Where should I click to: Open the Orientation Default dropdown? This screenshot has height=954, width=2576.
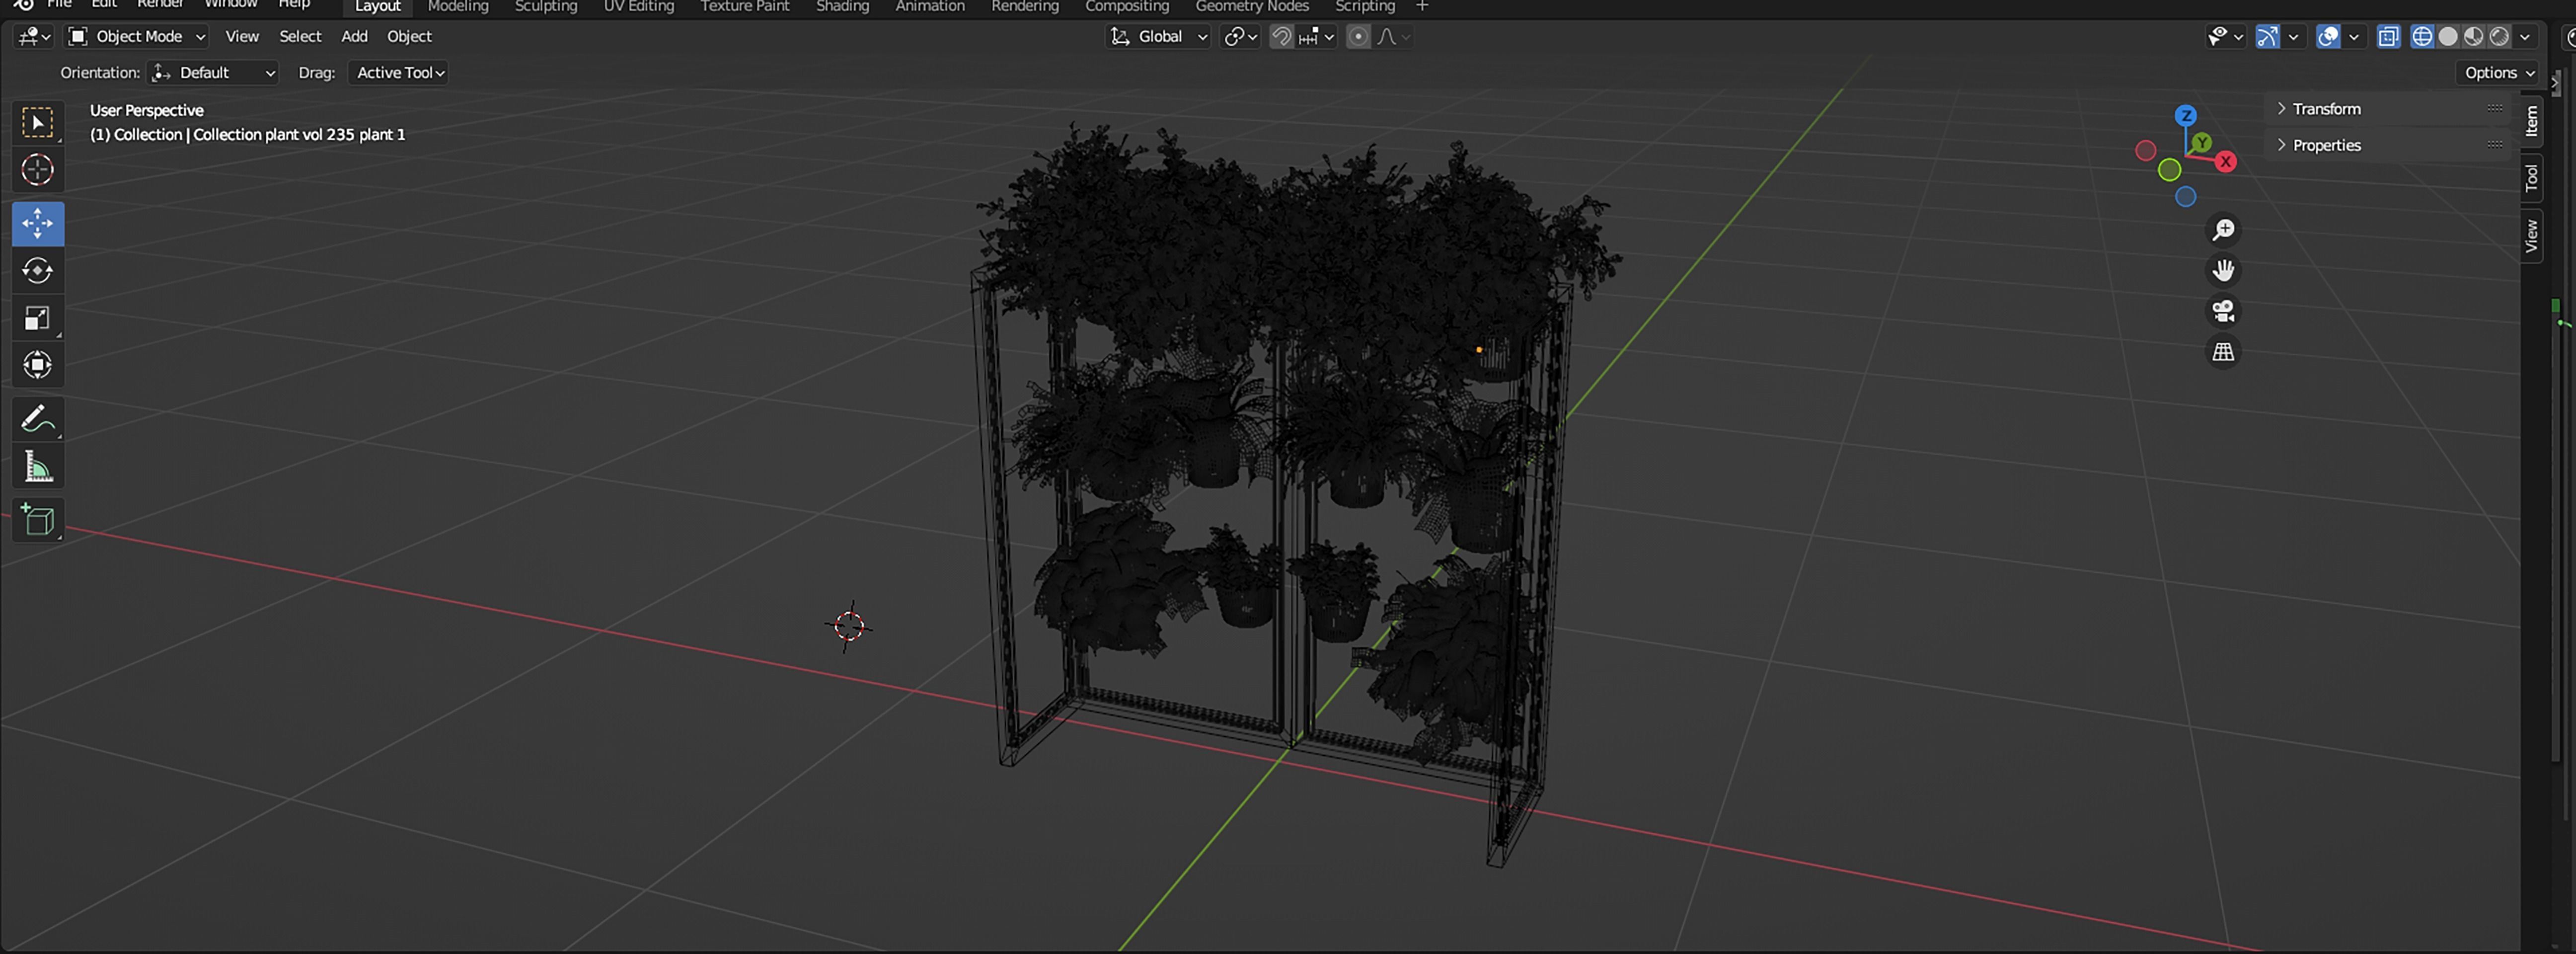coord(212,73)
